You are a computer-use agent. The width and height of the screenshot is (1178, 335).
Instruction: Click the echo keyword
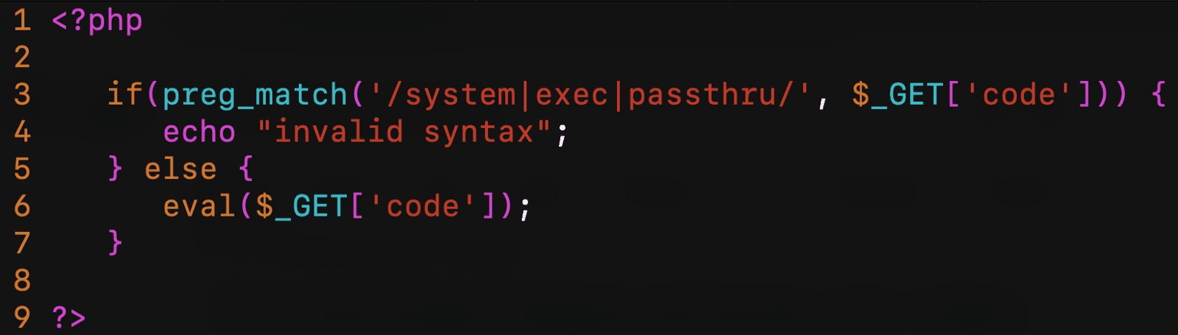[200, 133]
